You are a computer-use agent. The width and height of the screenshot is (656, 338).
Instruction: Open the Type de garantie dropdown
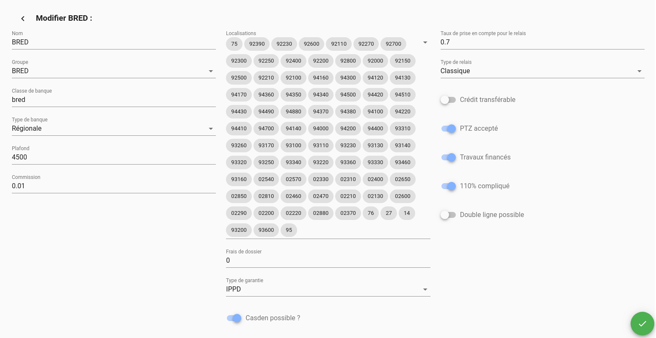[328, 289]
